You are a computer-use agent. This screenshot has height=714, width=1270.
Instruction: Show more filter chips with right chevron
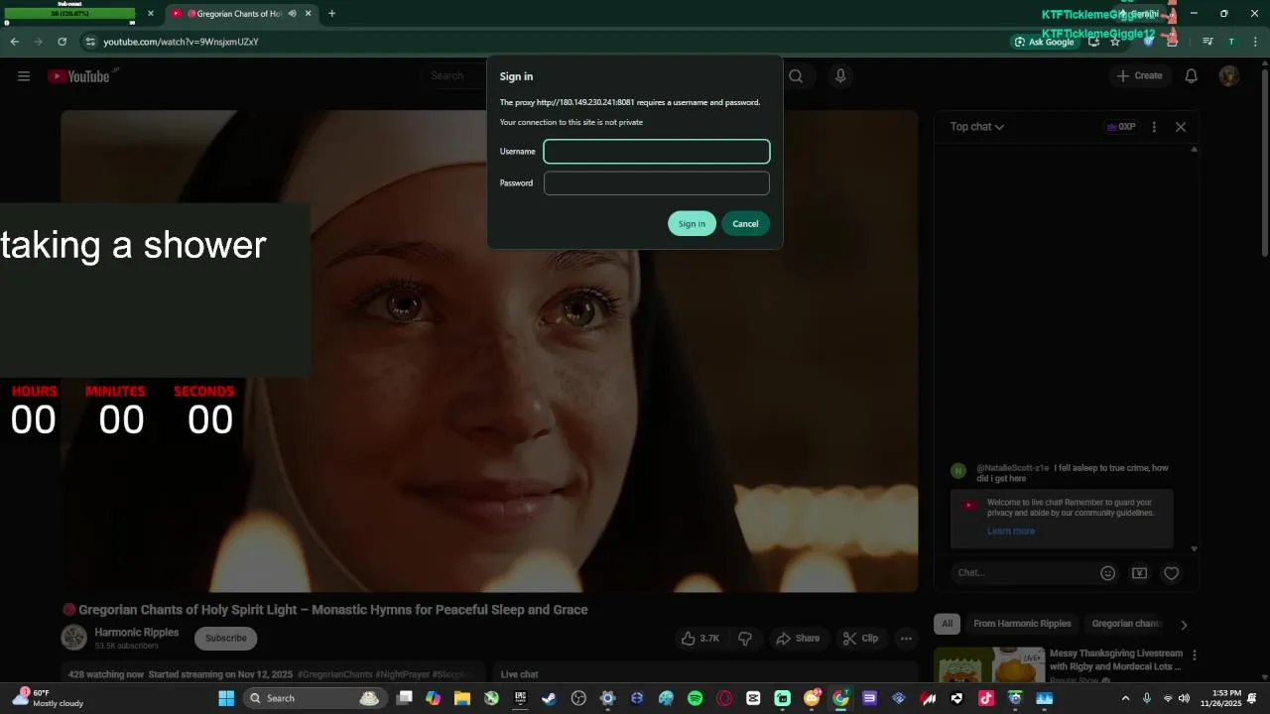pyautogui.click(x=1184, y=625)
